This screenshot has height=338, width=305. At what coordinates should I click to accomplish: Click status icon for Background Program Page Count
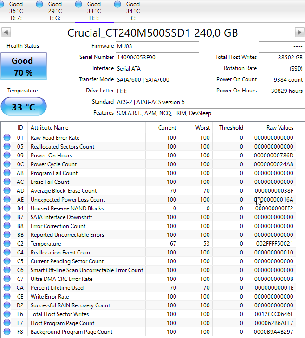click(7, 332)
